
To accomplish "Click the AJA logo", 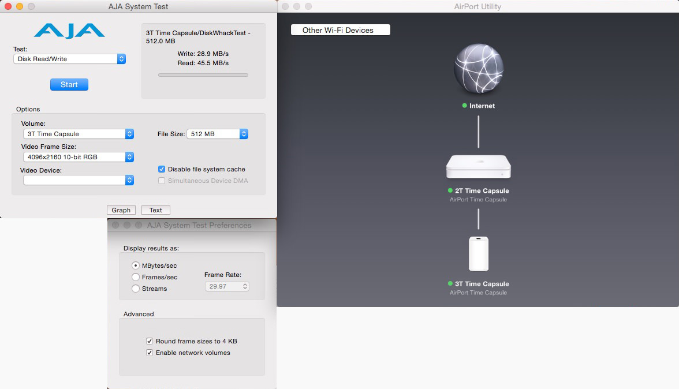I will coord(69,31).
